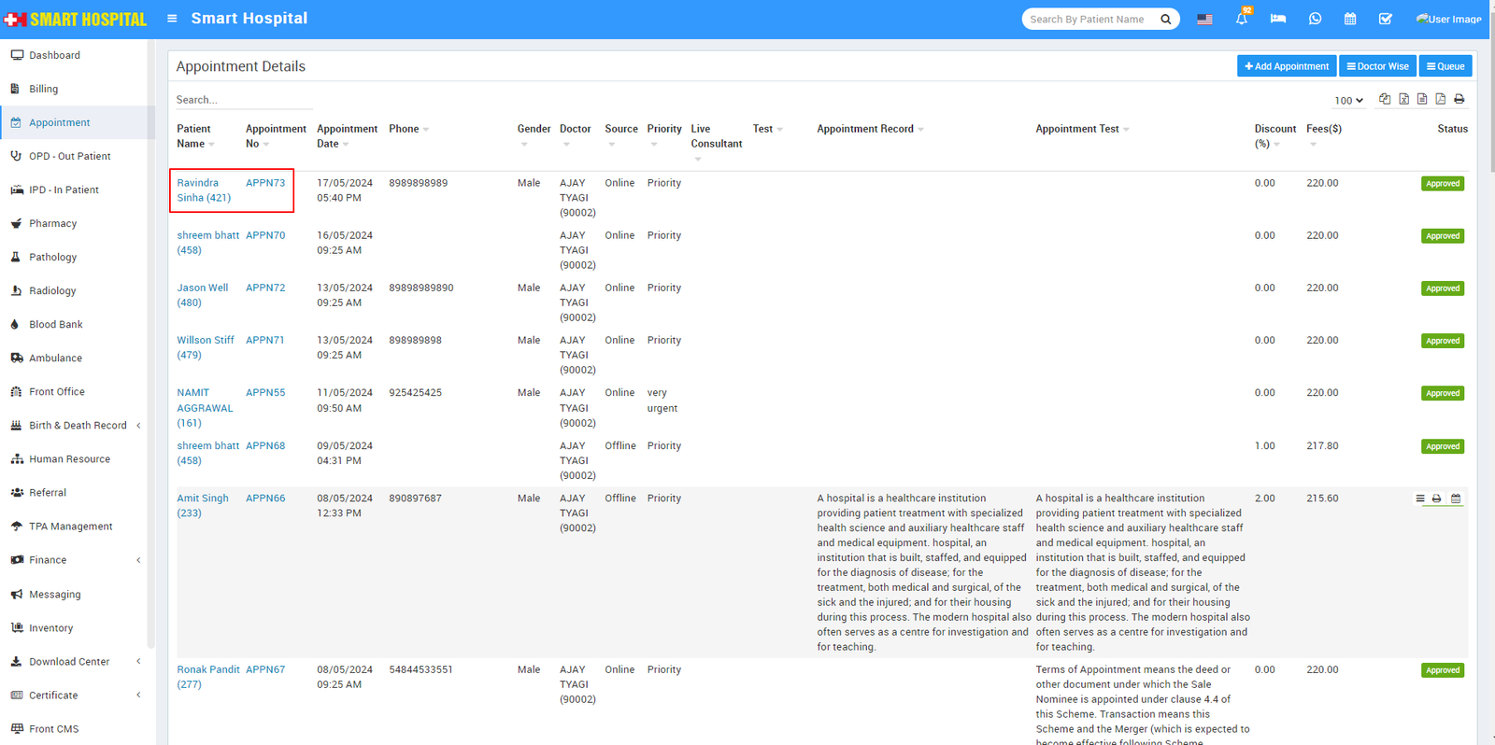Toggle the sidebar hamburger menu
Viewport: 1495px width, 745px height.
pos(172,19)
